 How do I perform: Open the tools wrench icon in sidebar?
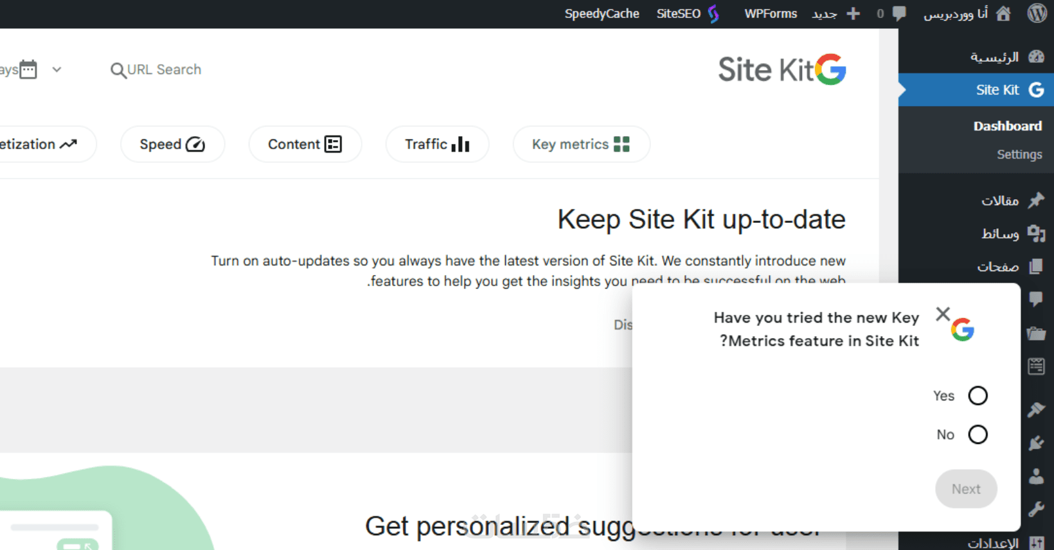click(x=1036, y=510)
